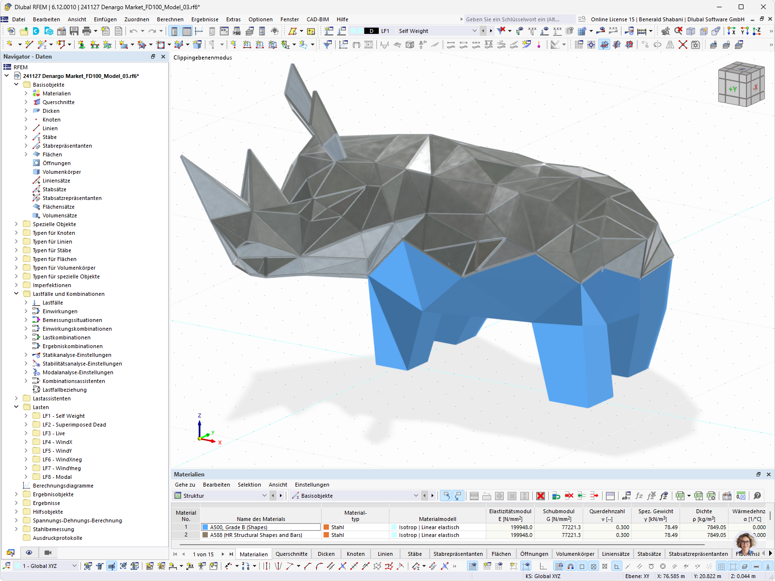Toggle the eye visibility icon below the navigator tree
This screenshot has height=581, width=775.
coord(29,552)
